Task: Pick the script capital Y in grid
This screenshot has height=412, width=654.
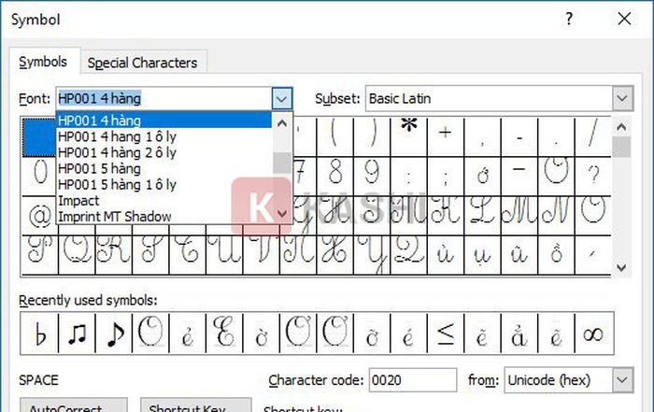Action: pyautogui.click(x=372, y=255)
